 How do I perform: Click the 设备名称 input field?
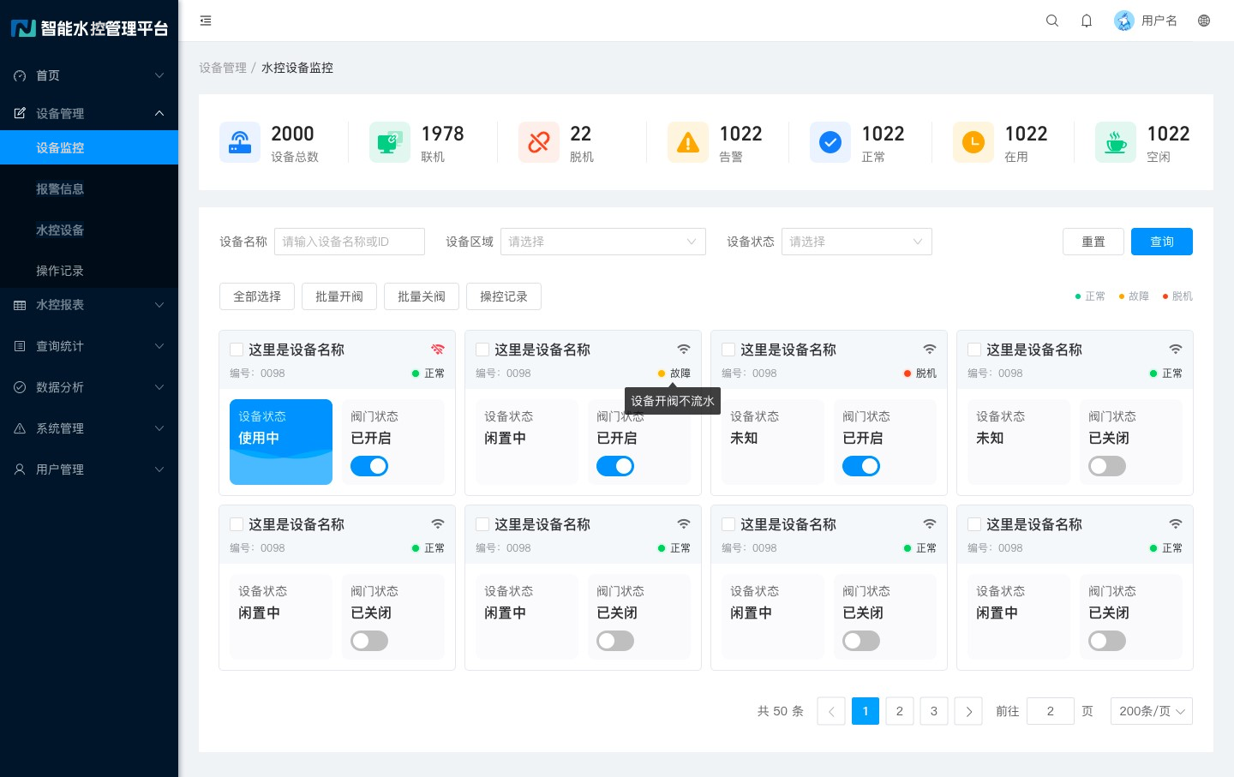tap(350, 242)
